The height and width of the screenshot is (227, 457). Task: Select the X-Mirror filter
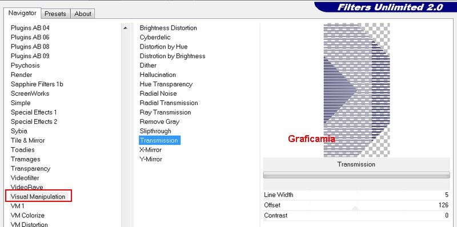coord(151,149)
